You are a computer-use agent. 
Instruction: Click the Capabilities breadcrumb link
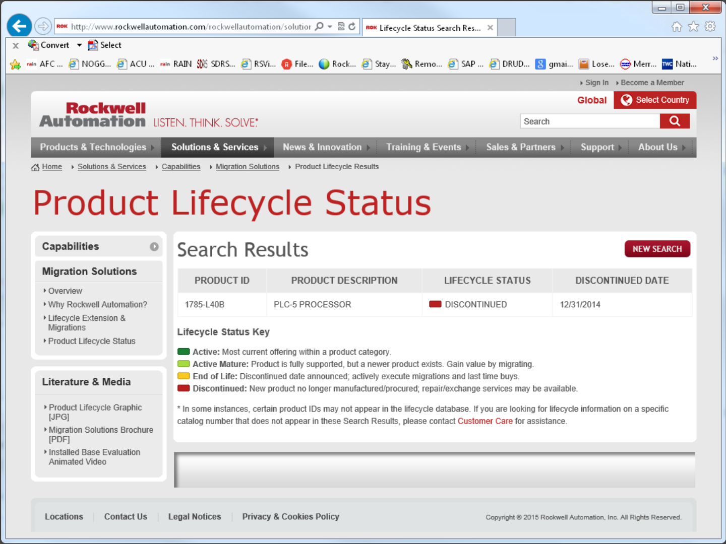coord(181,167)
